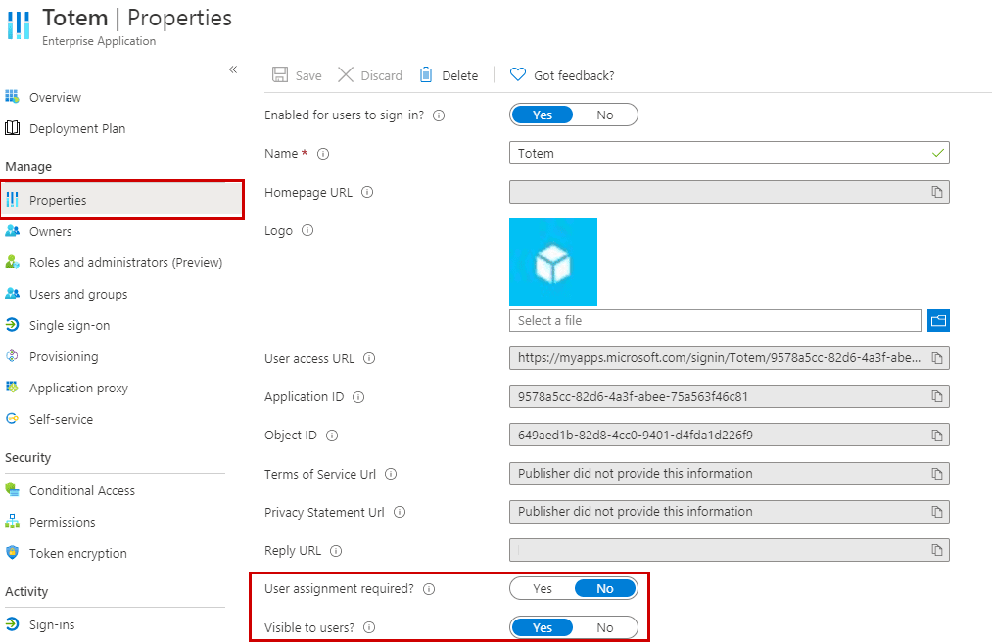Copy the Application ID
Image resolution: width=992 pixels, height=643 pixels.
[x=937, y=396]
